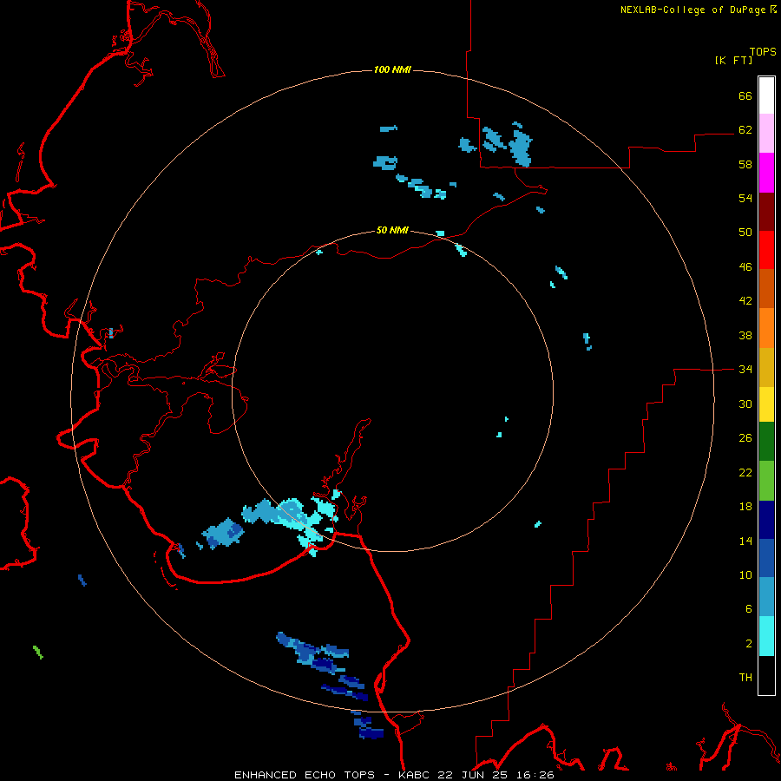
Task: Pick the gold legend swatch
Action: pyautogui.click(x=766, y=366)
